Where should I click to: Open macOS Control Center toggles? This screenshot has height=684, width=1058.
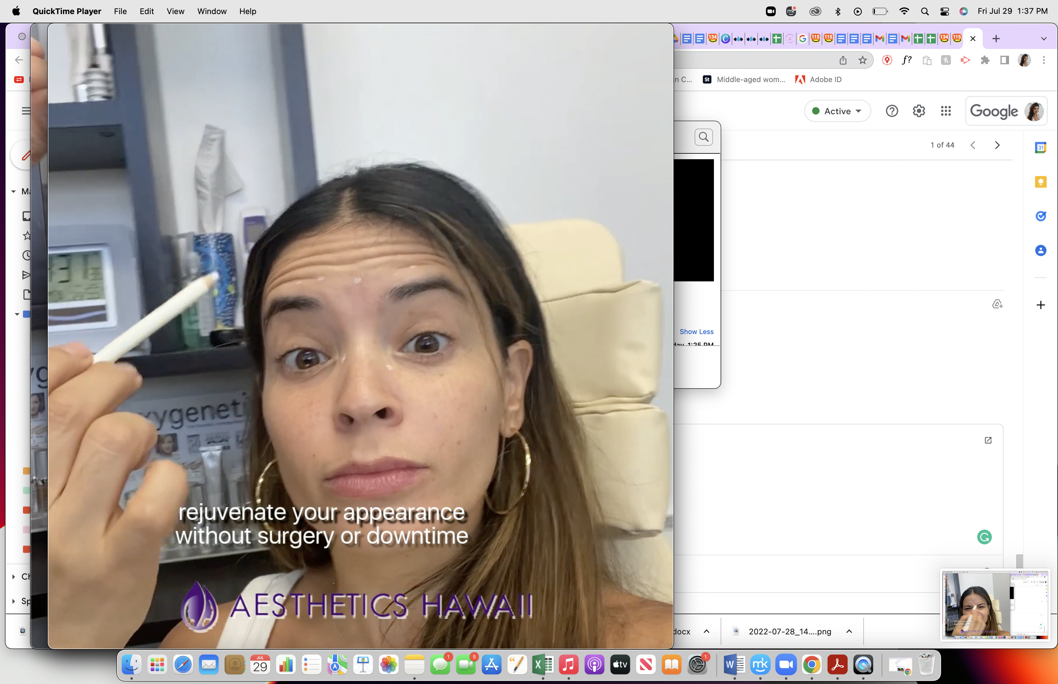944,12
